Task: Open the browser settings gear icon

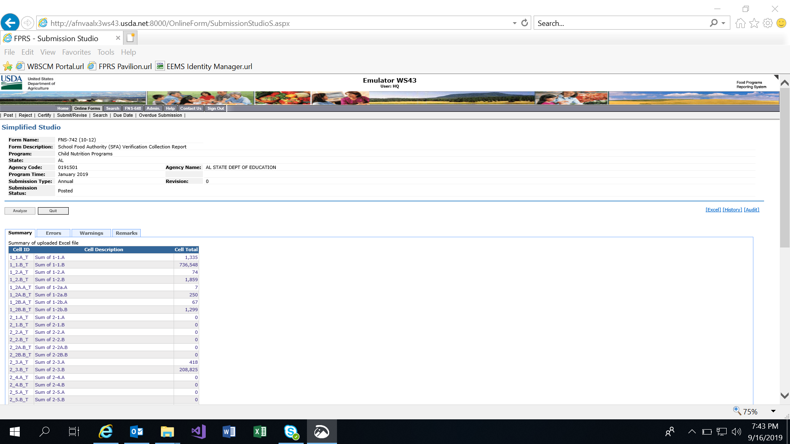Action: (767, 23)
